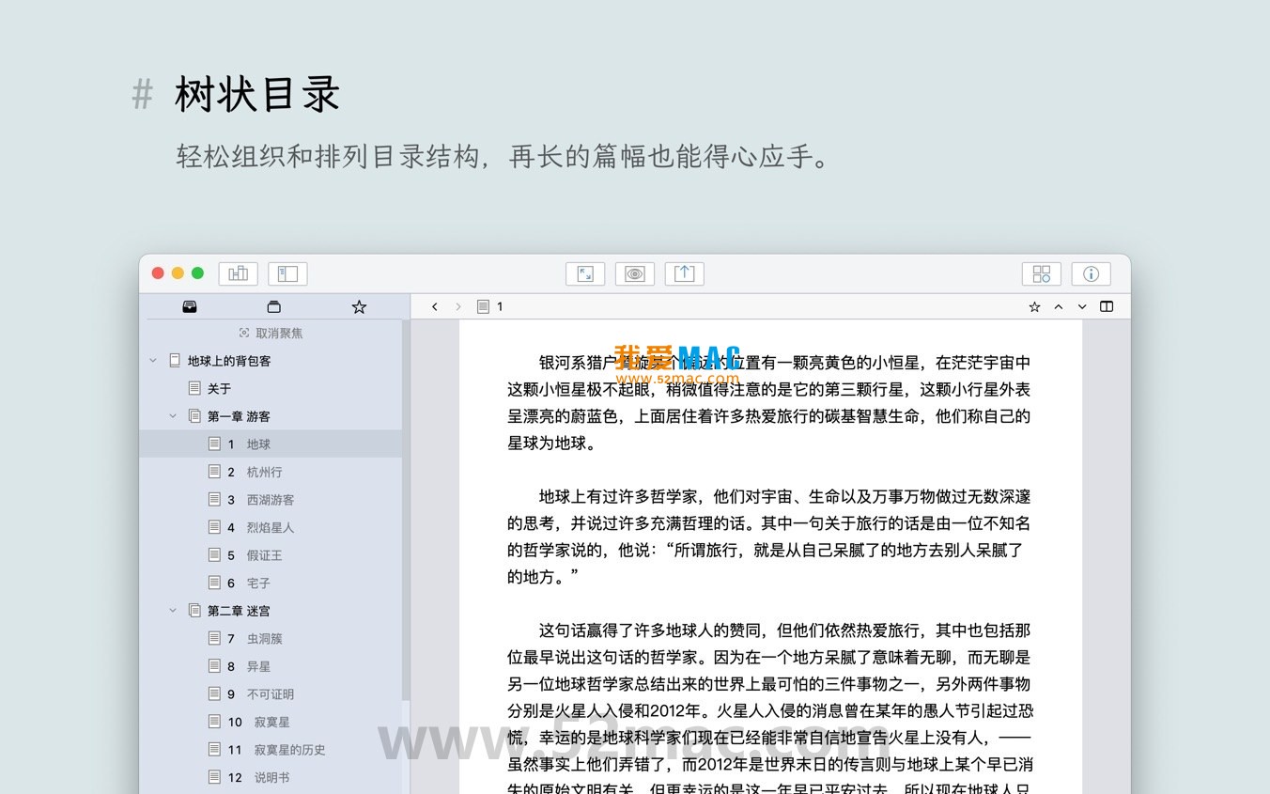1270x794 pixels.
Task: Open the statistics panel icon in the toolbar
Action: (x=238, y=273)
